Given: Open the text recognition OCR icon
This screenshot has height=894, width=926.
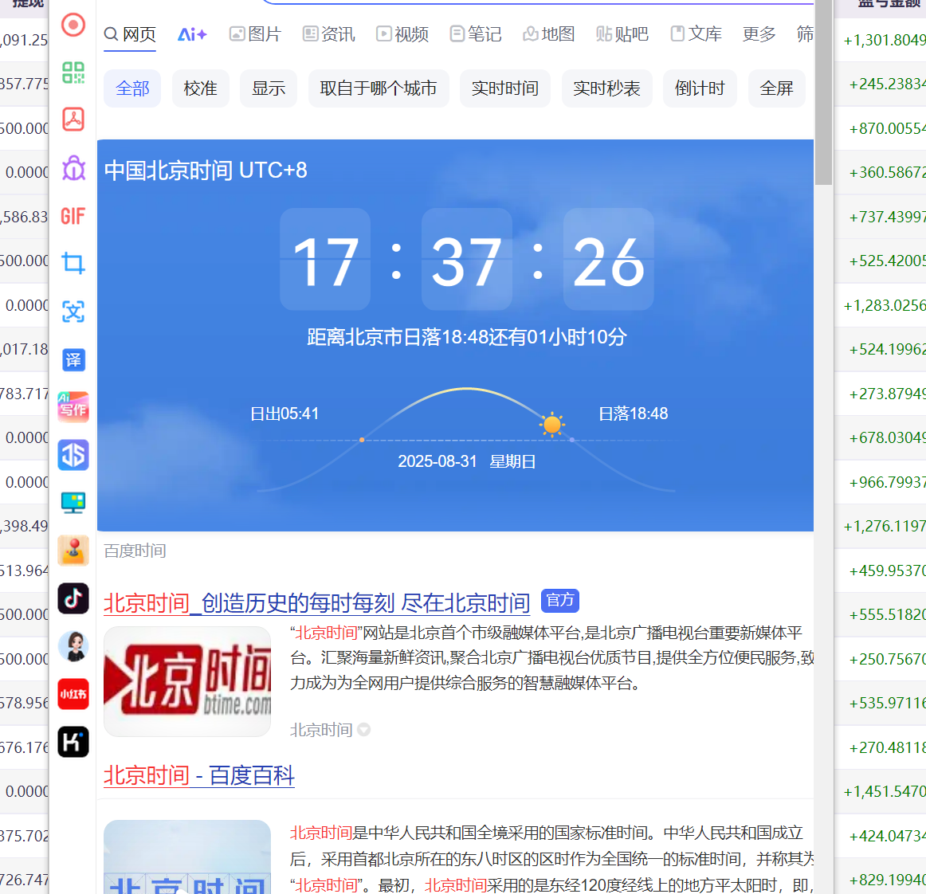Looking at the screenshot, I should click(x=73, y=312).
